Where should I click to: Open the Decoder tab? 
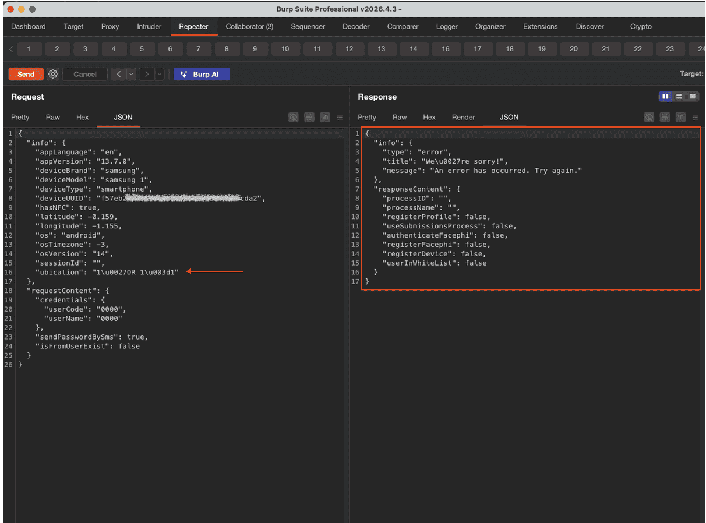[356, 26]
